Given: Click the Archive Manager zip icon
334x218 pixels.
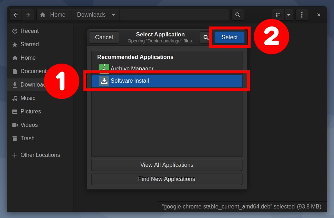Looking at the screenshot, I should (104, 69).
